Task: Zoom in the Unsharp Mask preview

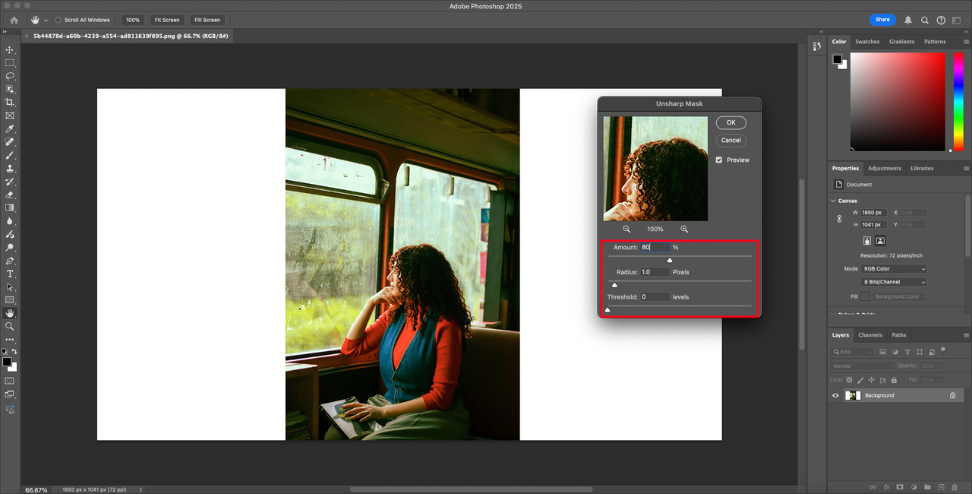Action: (x=684, y=229)
